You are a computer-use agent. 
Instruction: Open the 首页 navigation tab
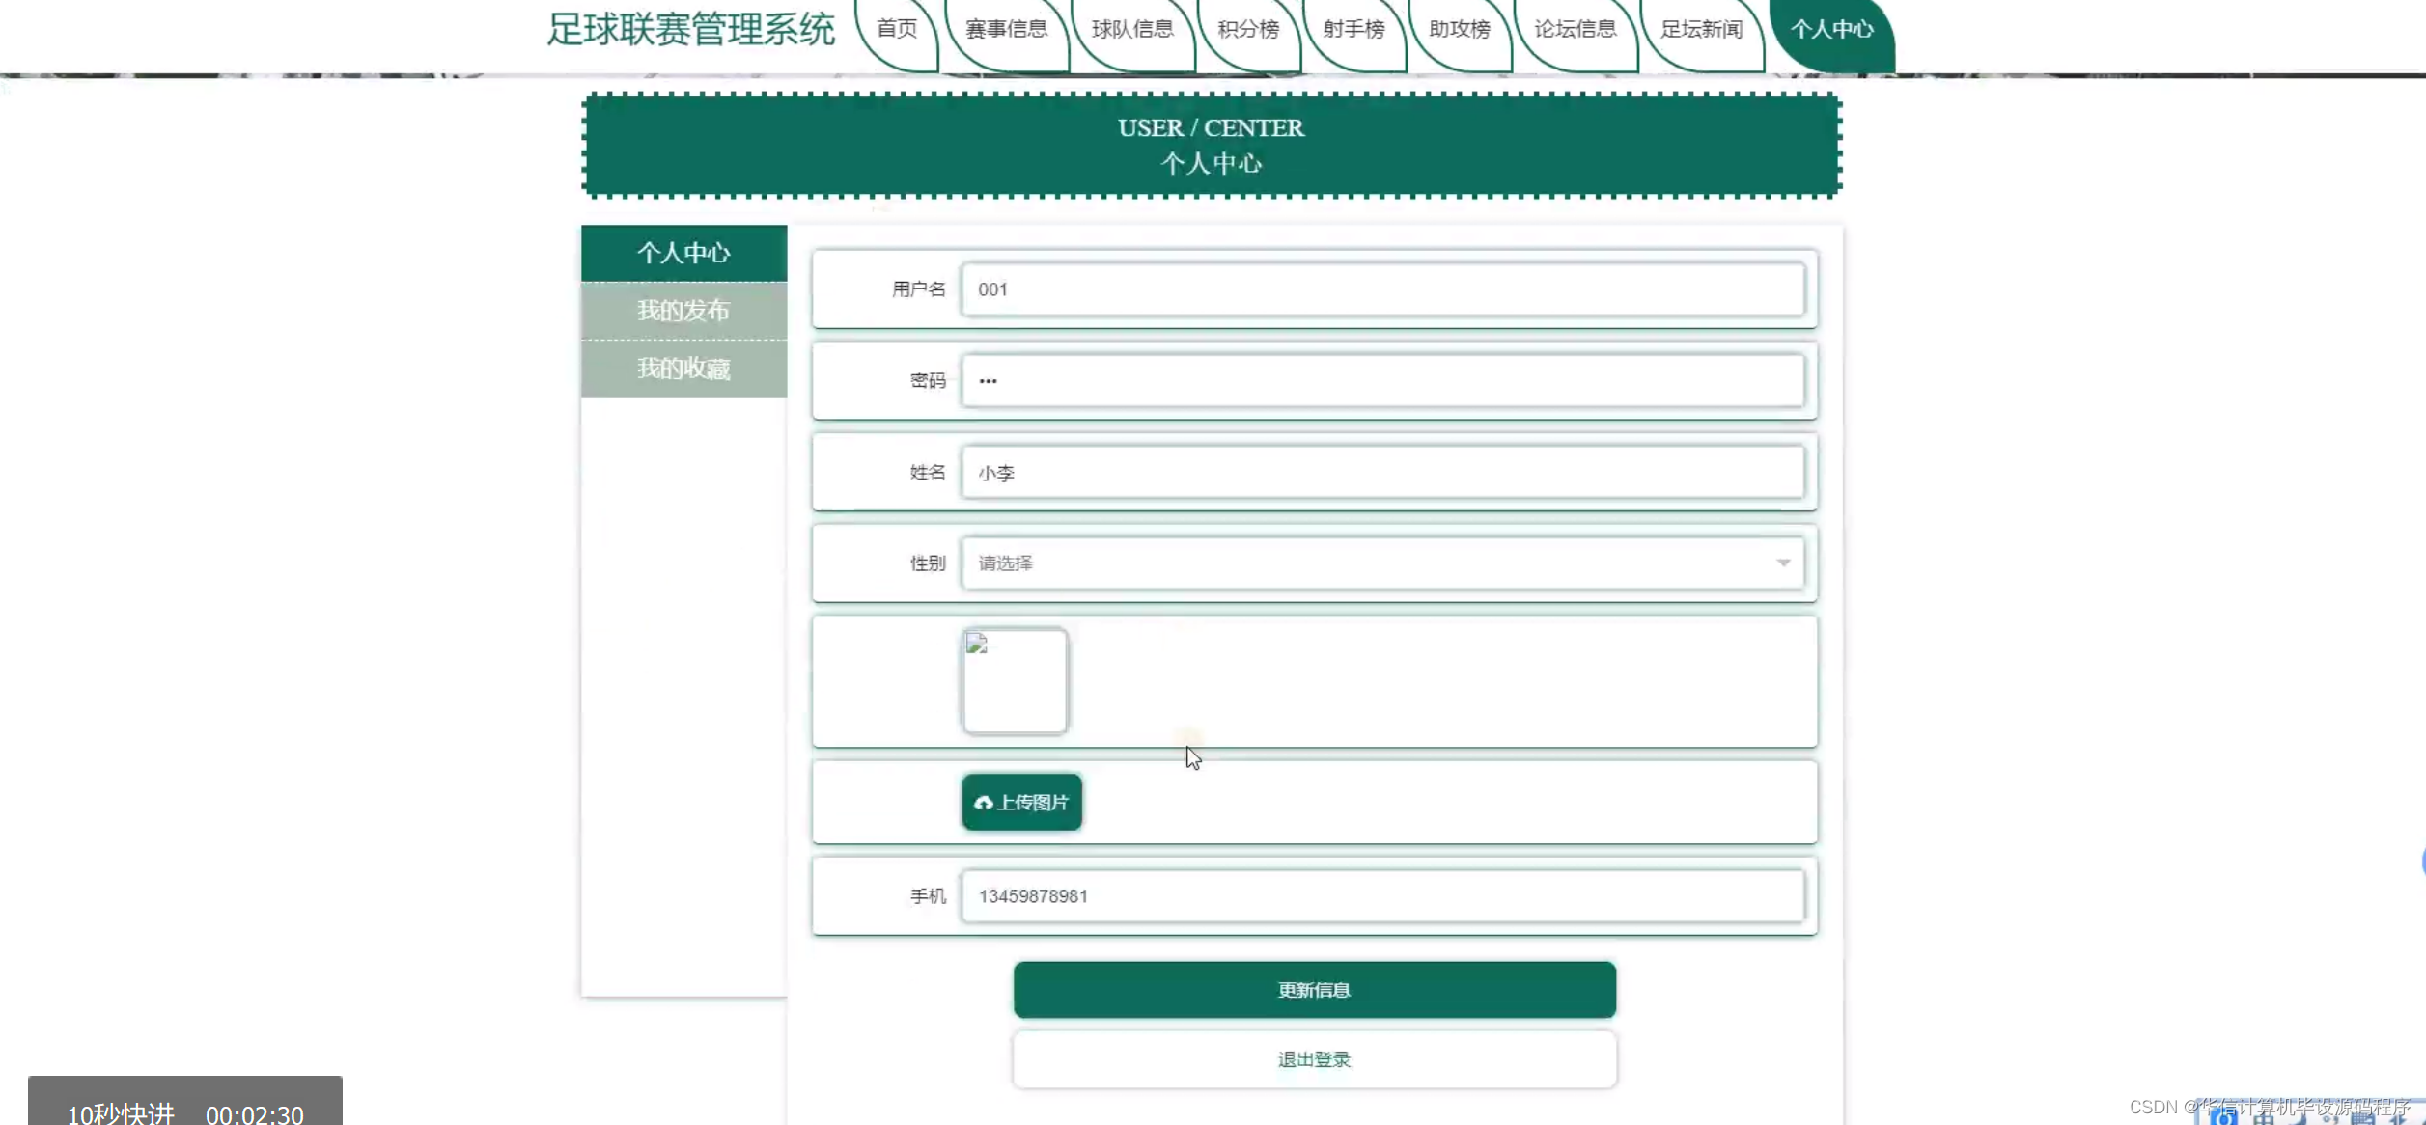click(897, 30)
